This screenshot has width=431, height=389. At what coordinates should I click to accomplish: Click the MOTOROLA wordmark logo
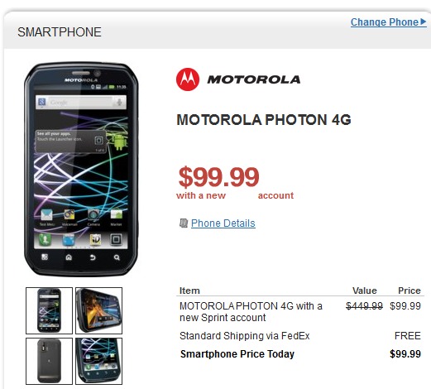pos(254,79)
